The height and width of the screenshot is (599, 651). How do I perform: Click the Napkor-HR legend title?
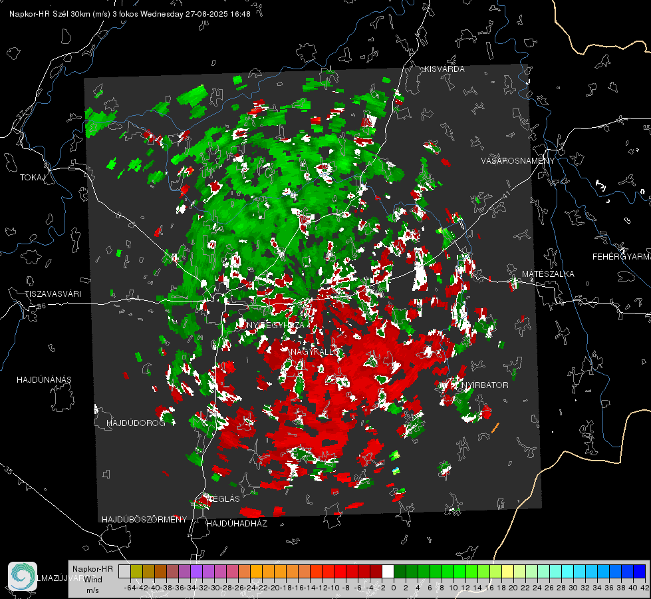coord(92,569)
